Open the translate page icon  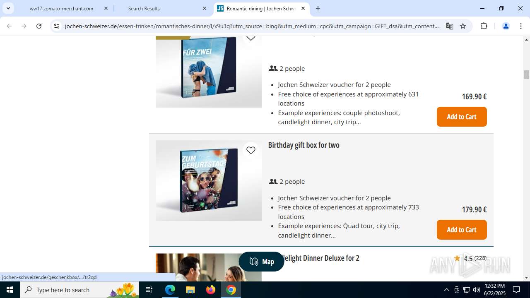(x=449, y=26)
